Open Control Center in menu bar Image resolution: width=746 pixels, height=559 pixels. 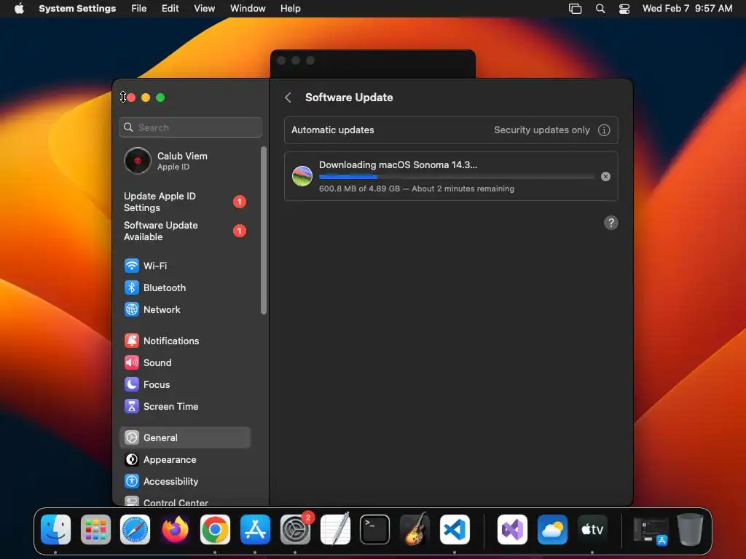click(x=624, y=9)
